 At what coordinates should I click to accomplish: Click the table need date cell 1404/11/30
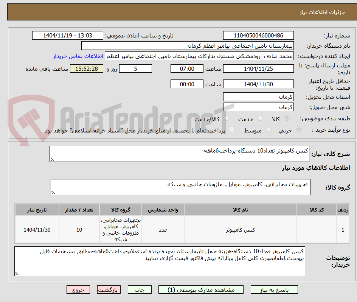37,230
